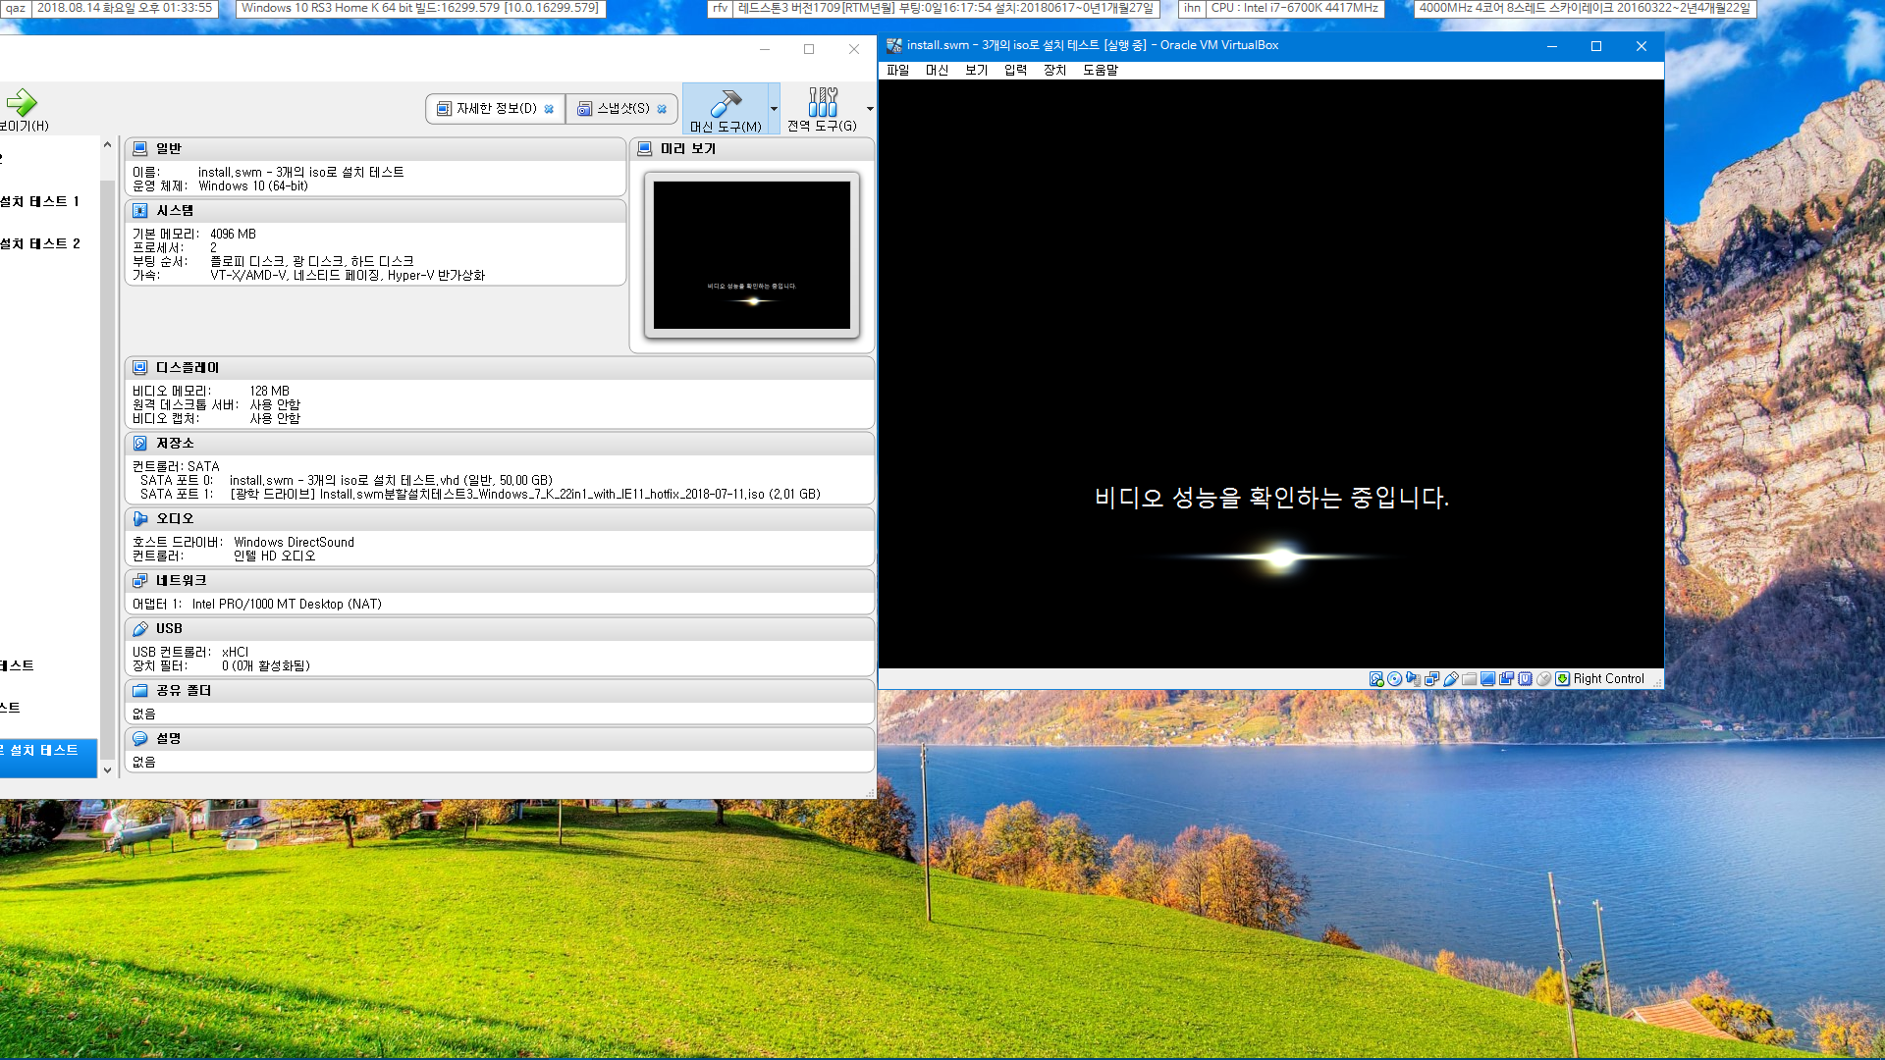Click the SATA port 0 vhd disk entry

(x=391, y=480)
